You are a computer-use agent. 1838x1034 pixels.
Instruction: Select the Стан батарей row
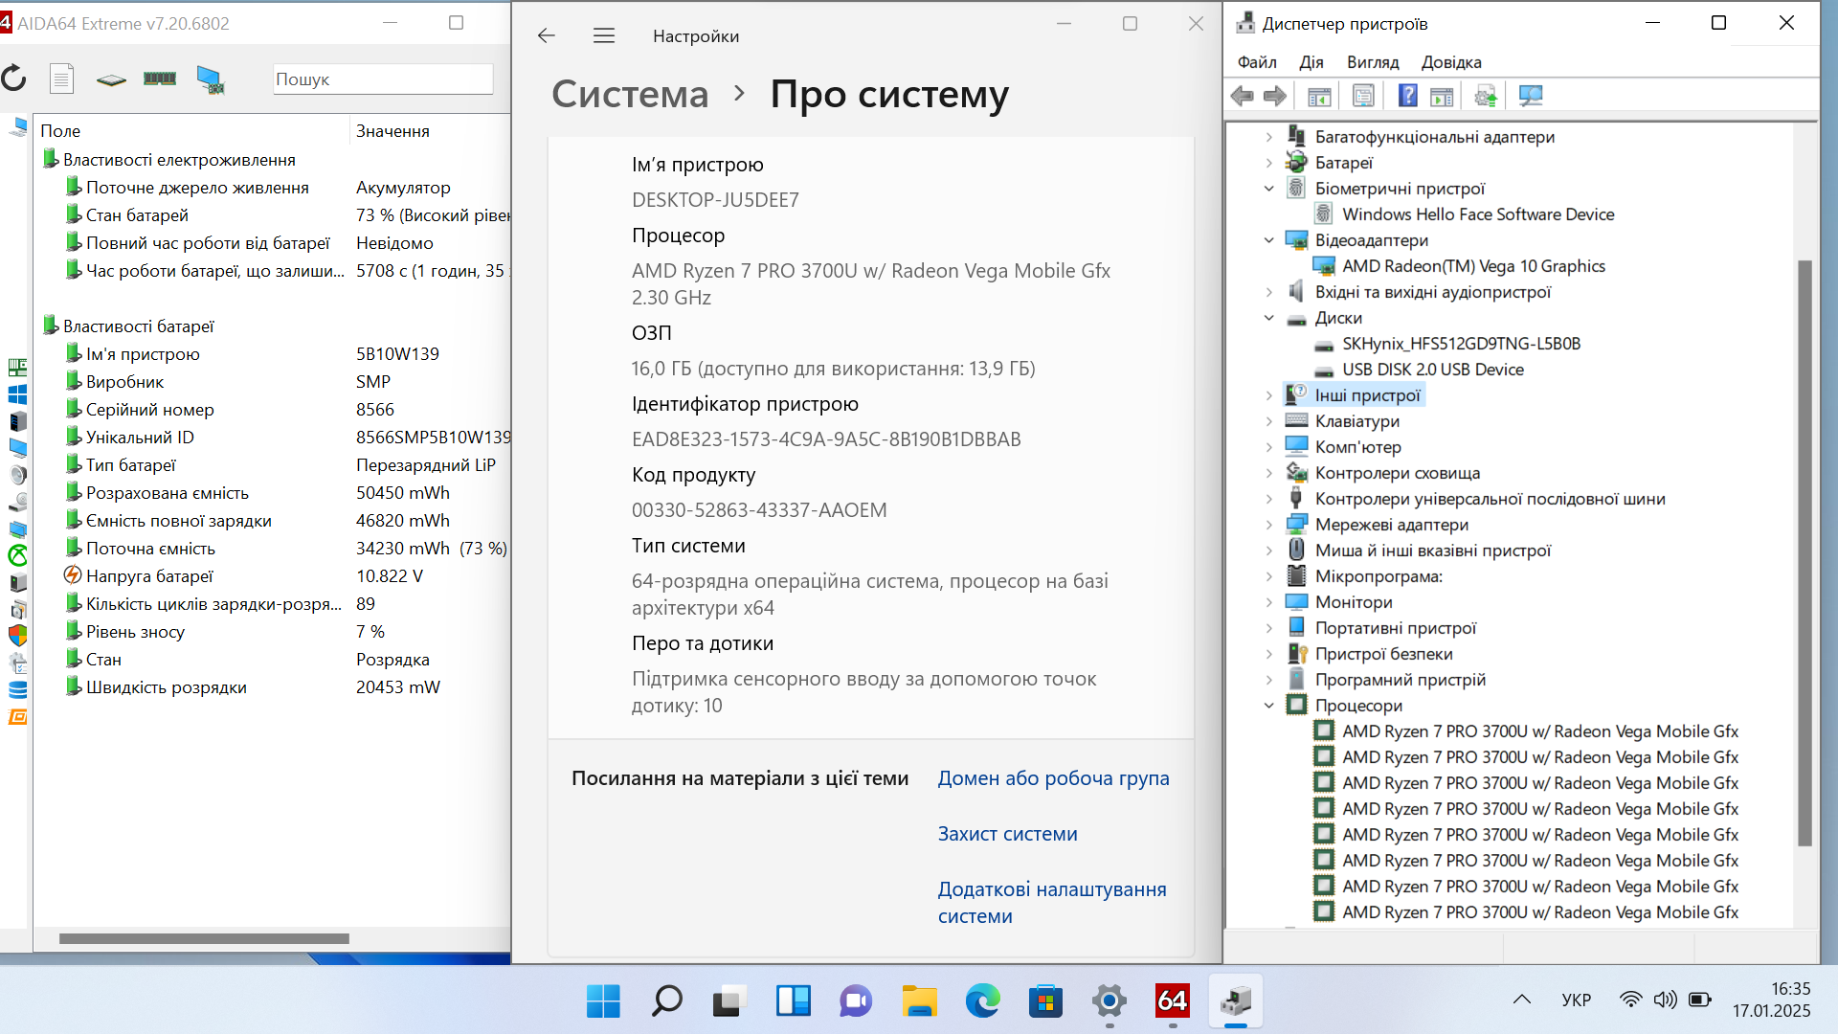[x=273, y=215]
